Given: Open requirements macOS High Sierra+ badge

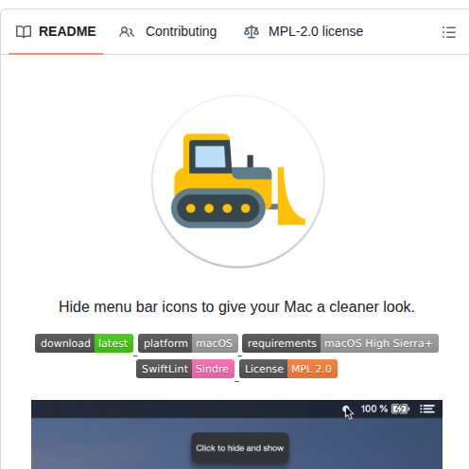Looking at the screenshot, I should (x=340, y=343).
